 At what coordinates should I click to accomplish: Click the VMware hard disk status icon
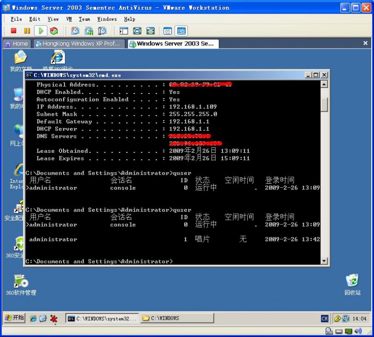(338, 331)
